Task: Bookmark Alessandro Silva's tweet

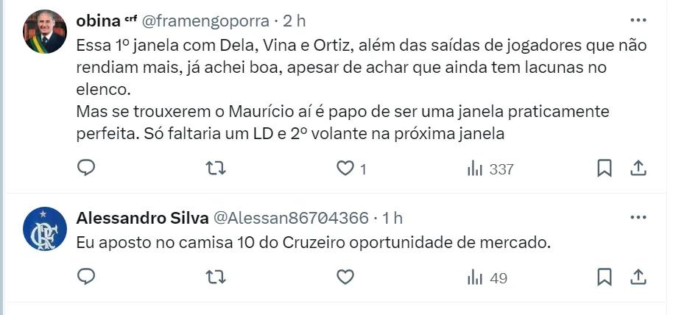Action: (x=604, y=277)
